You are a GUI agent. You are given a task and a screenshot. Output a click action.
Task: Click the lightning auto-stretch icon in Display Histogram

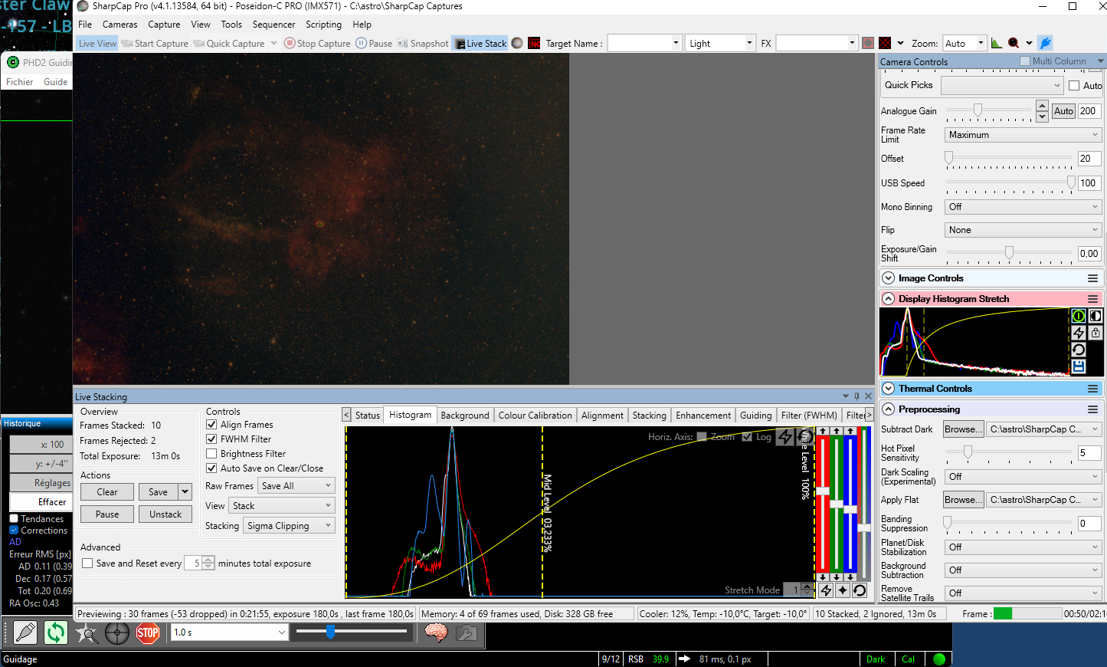(x=1079, y=333)
